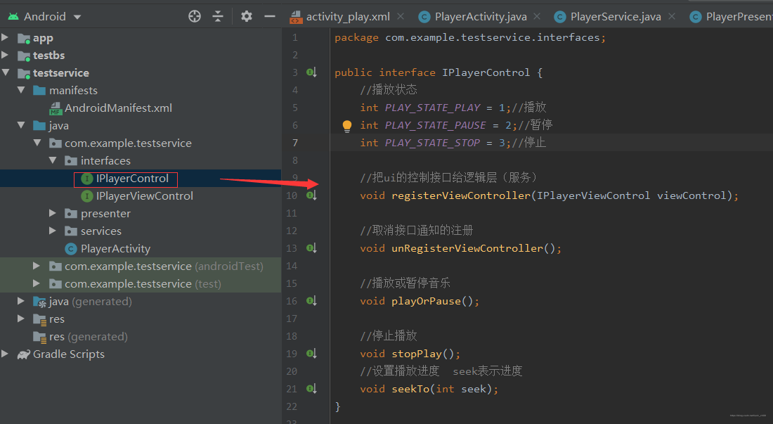Click the PLAY_STATE_STOP constant
Screen dimensions: 773x424
(x=432, y=143)
